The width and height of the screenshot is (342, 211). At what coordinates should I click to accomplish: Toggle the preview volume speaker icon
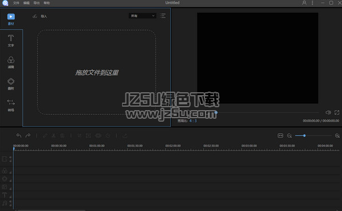pyautogui.click(x=328, y=112)
